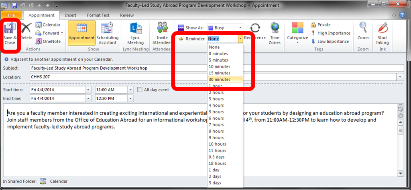Enable the All day event checkbox
Image resolution: width=411 pixels, height=190 pixels.
140,90
